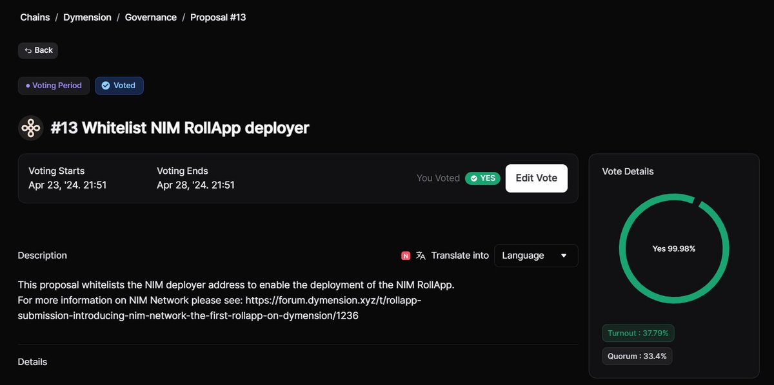Click the Translate into label
Image resolution: width=774 pixels, height=385 pixels.
pyautogui.click(x=460, y=256)
